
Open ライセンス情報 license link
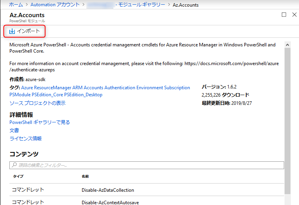25,139
